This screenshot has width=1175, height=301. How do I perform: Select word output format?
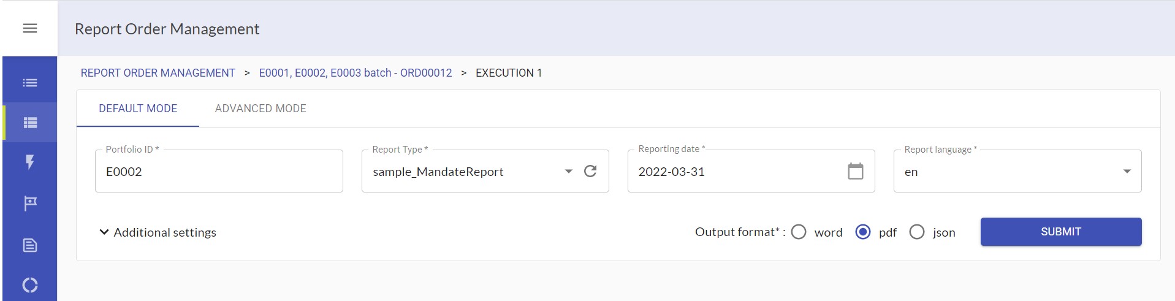click(x=799, y=232)
